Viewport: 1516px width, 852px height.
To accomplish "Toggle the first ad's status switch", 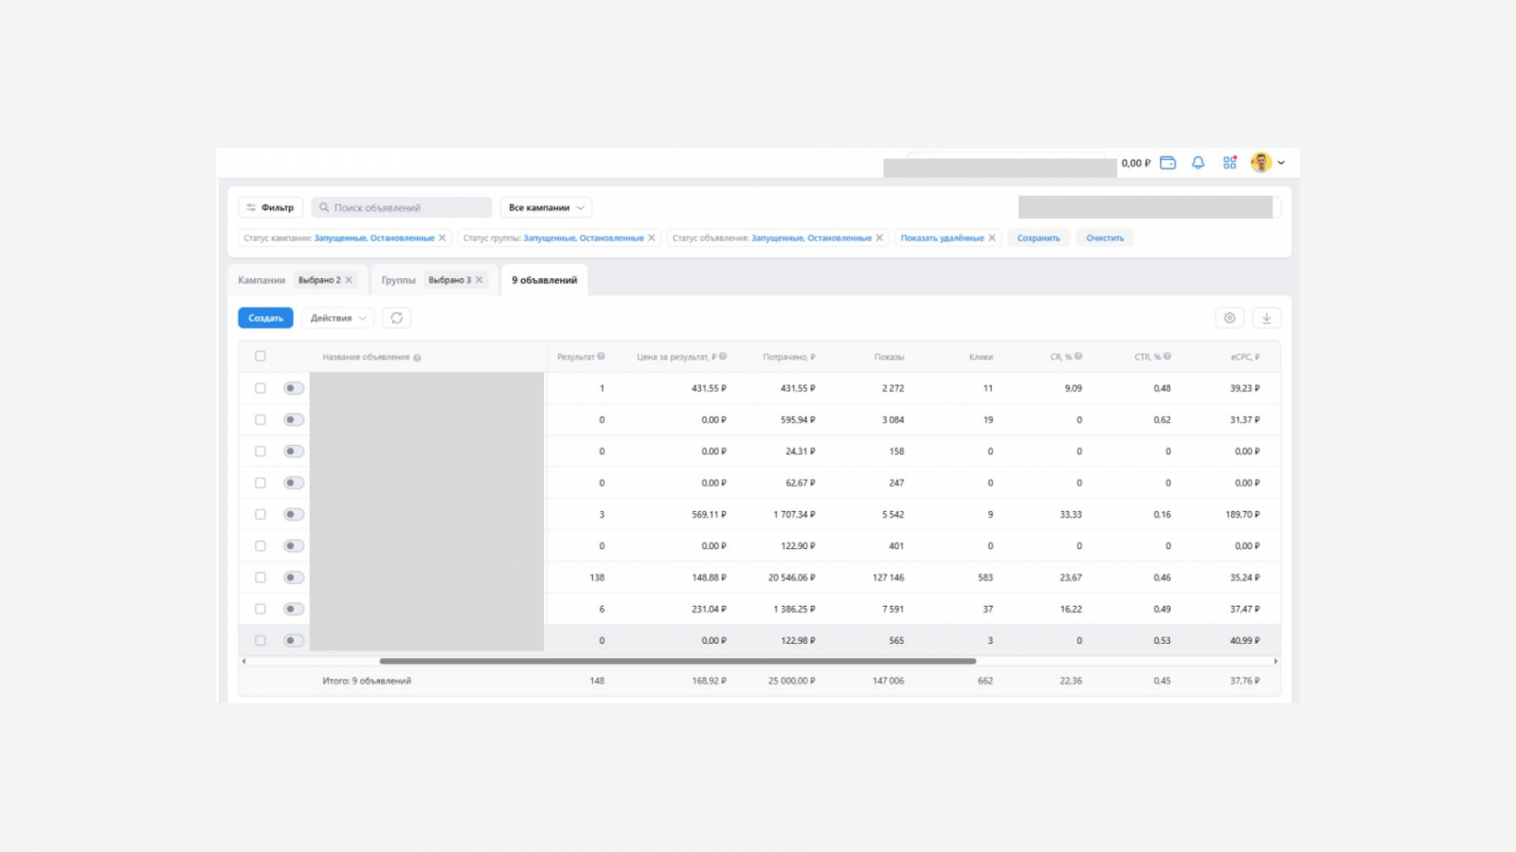I will click(x=294, y=388).
